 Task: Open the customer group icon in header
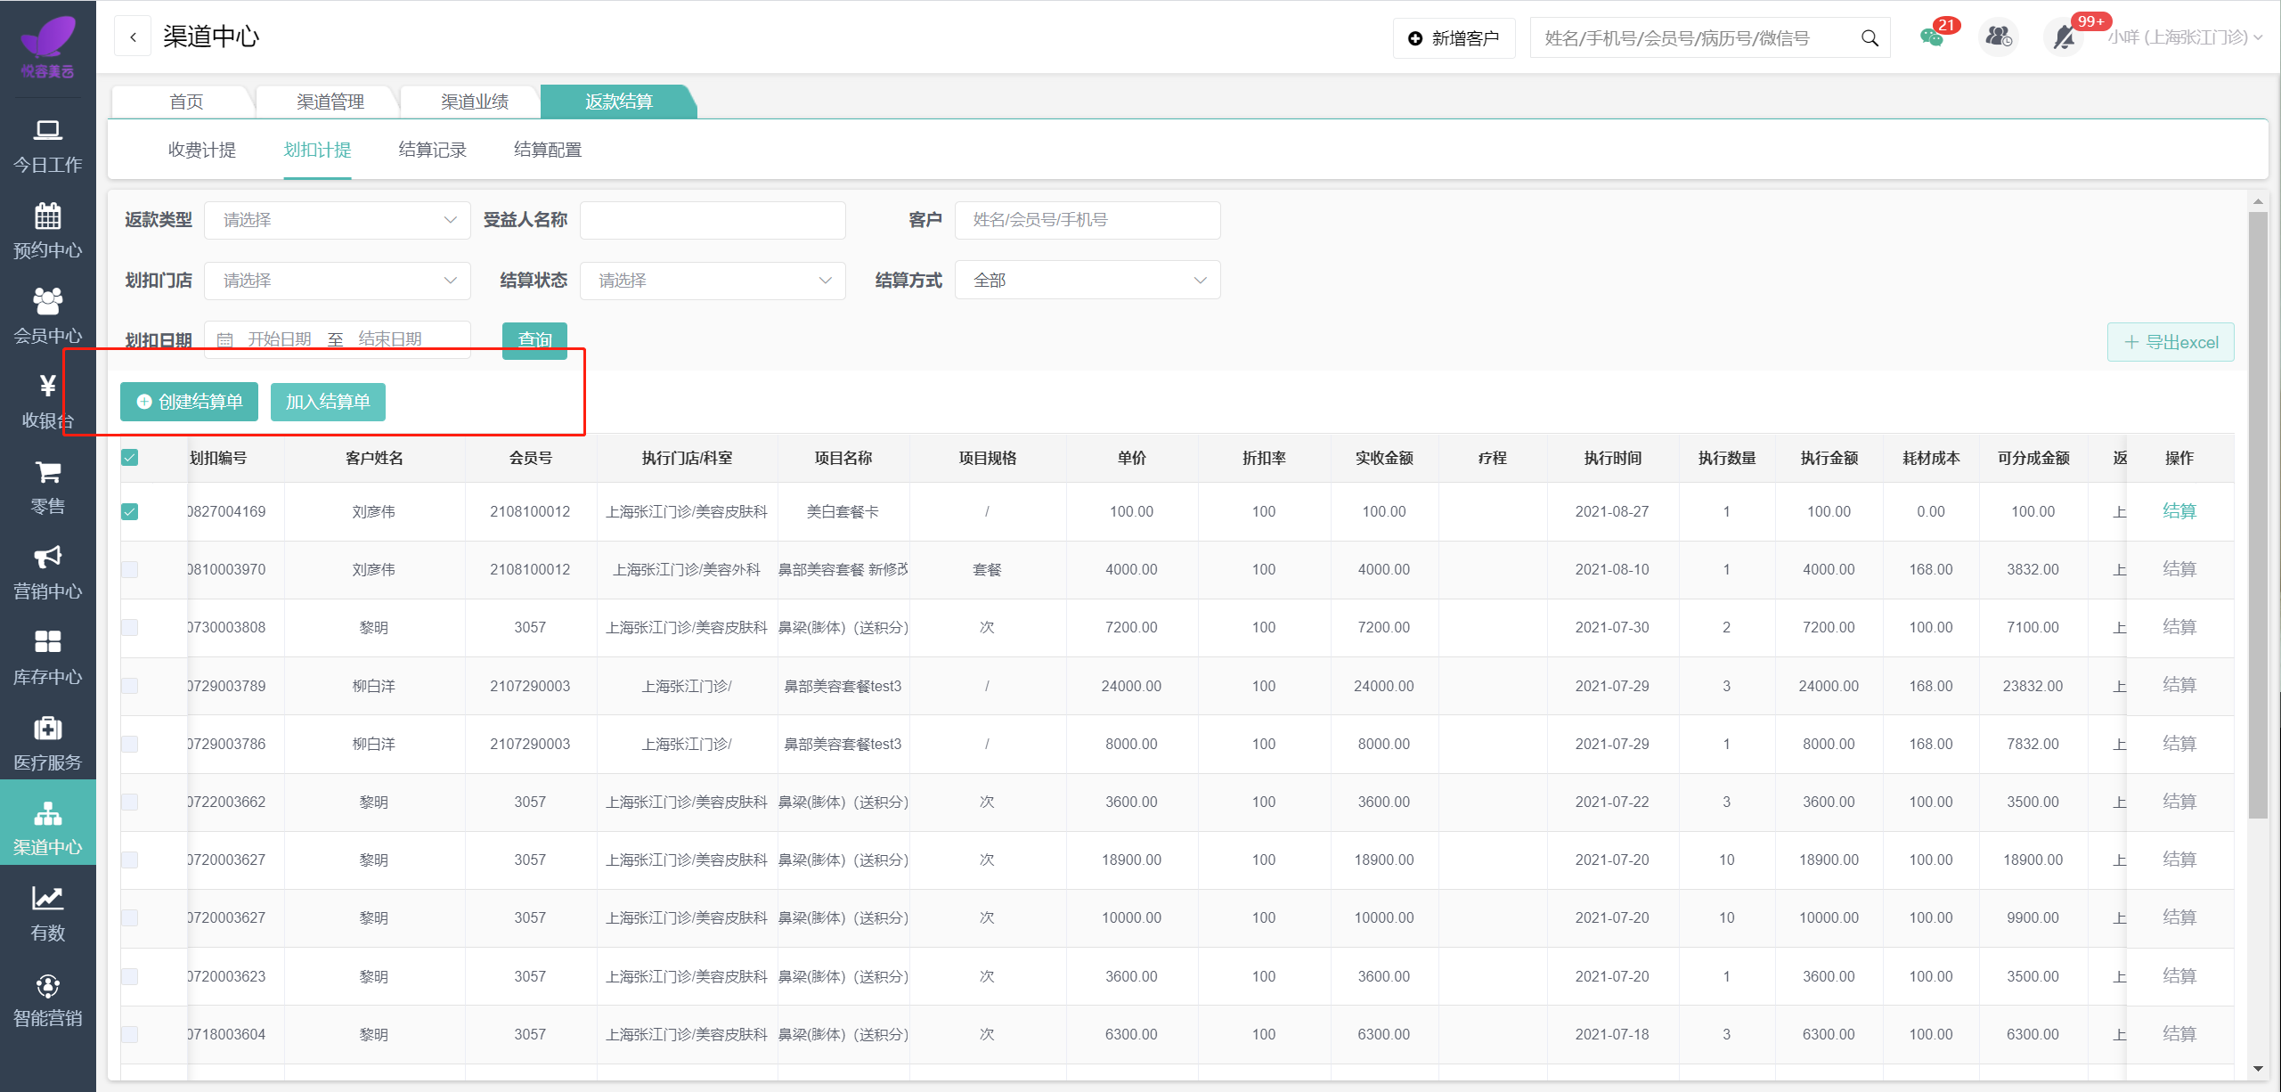pos(1999,37)
